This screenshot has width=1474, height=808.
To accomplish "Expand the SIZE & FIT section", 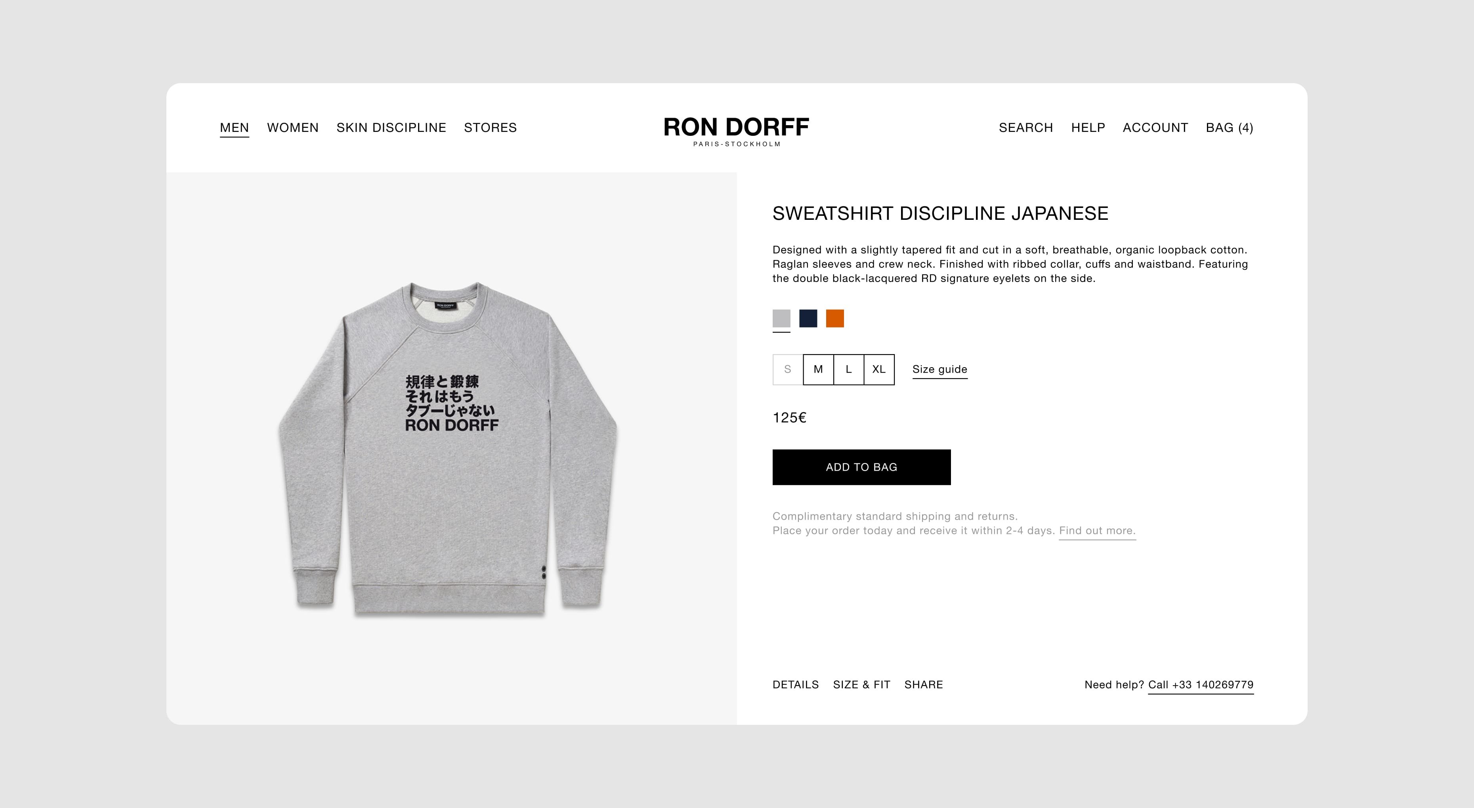I will click(861, 684).
